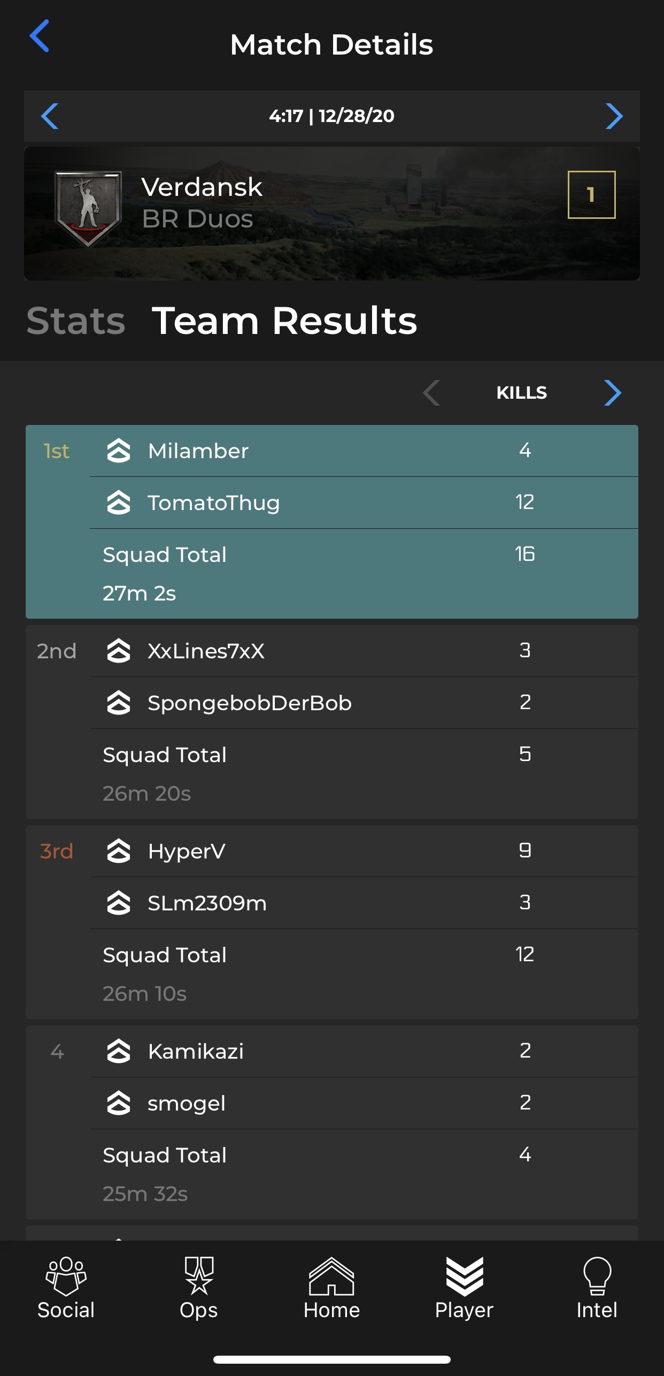Tap the placement badge showing 1

tap(591, 195)
